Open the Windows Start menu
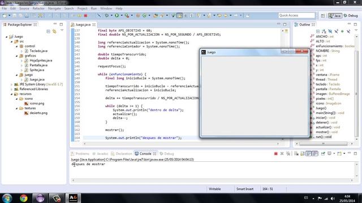The image size is (362, 203). pos(7,198)
